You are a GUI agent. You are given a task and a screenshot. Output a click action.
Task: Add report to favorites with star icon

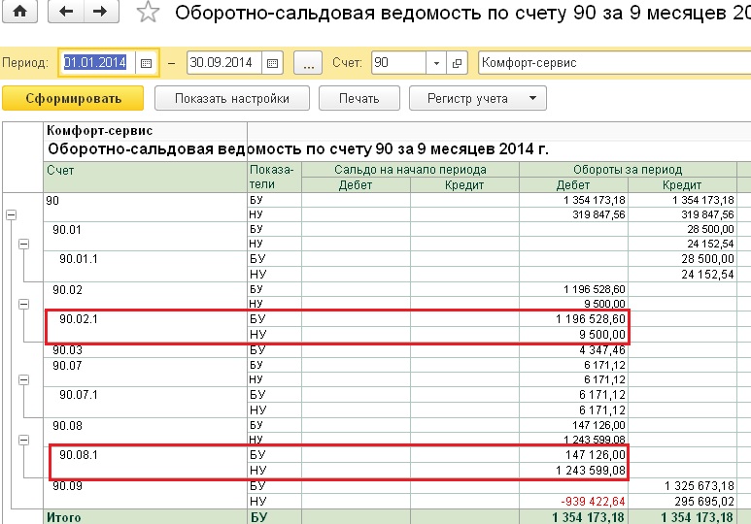click(x=148, y=12)
